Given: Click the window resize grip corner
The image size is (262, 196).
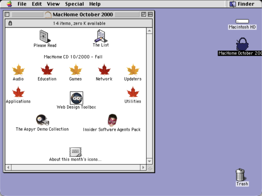Looking at the screenshot, I should pos(150,168).
